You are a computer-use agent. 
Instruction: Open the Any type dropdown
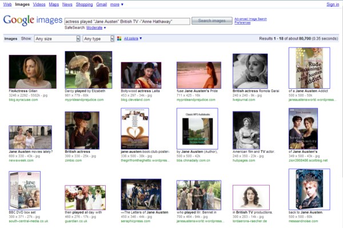[x=98, y=39]
